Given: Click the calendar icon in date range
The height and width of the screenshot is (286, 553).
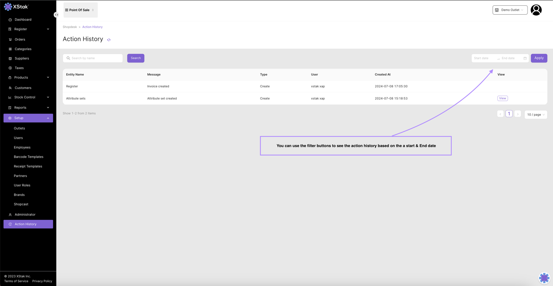Looking at the screenshot, I should pyautogui.click(x=525, y=58).
